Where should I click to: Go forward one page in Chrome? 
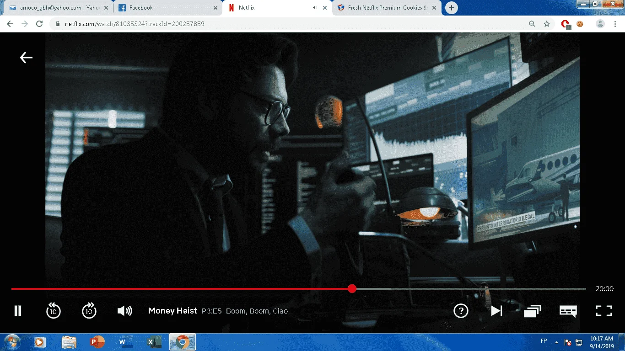[25, 24]
